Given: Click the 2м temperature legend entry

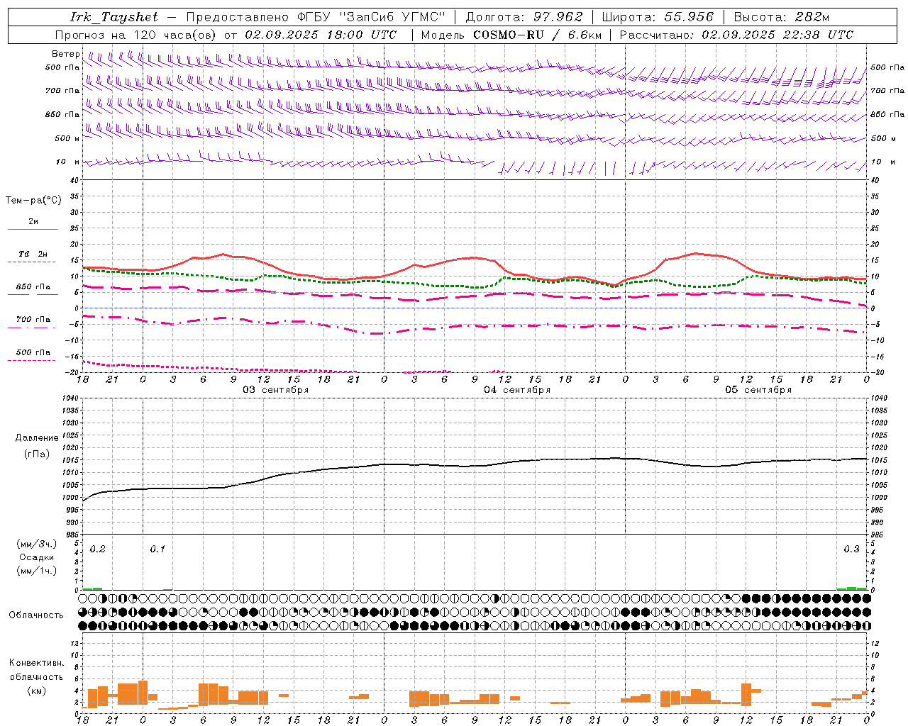Looking at the screenshot, I should click(x=33, y=221).
